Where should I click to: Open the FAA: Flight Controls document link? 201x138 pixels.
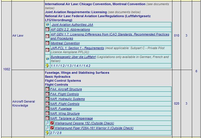pos(64,94)
